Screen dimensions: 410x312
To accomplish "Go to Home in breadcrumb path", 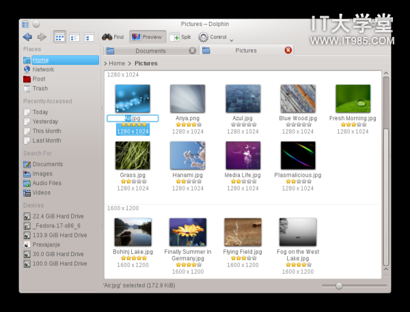I will pos(117,63).
